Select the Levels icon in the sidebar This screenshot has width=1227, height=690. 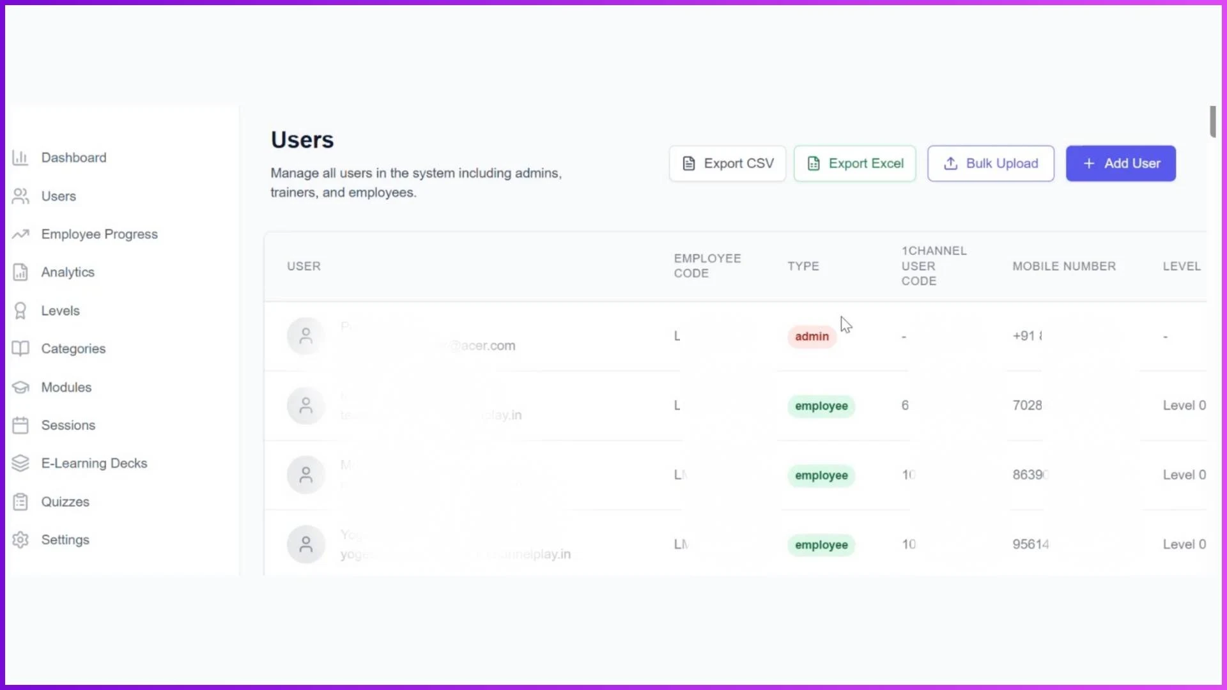(20, 310)
